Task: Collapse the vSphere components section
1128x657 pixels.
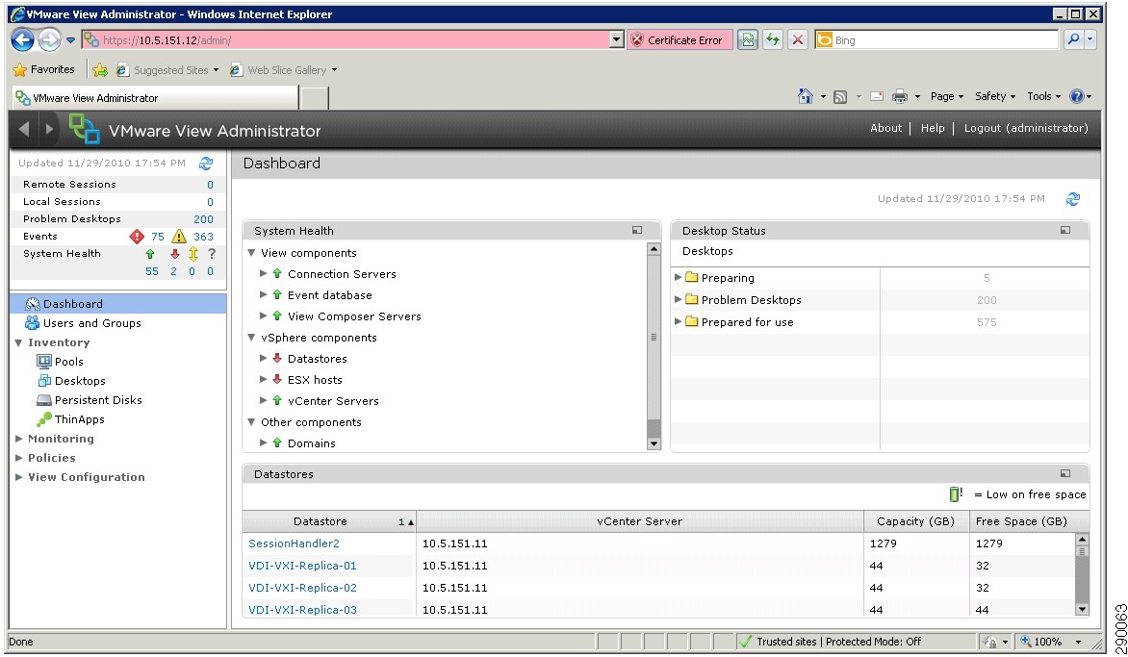Action: pos(251,337)
